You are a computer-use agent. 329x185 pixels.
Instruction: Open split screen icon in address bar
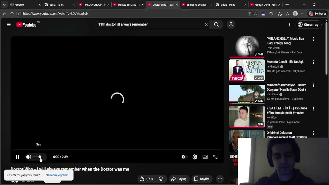[249, 14]
